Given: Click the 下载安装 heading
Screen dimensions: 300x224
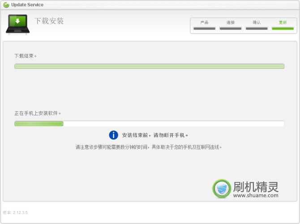Looking at the screenshot, I should 49,21.
